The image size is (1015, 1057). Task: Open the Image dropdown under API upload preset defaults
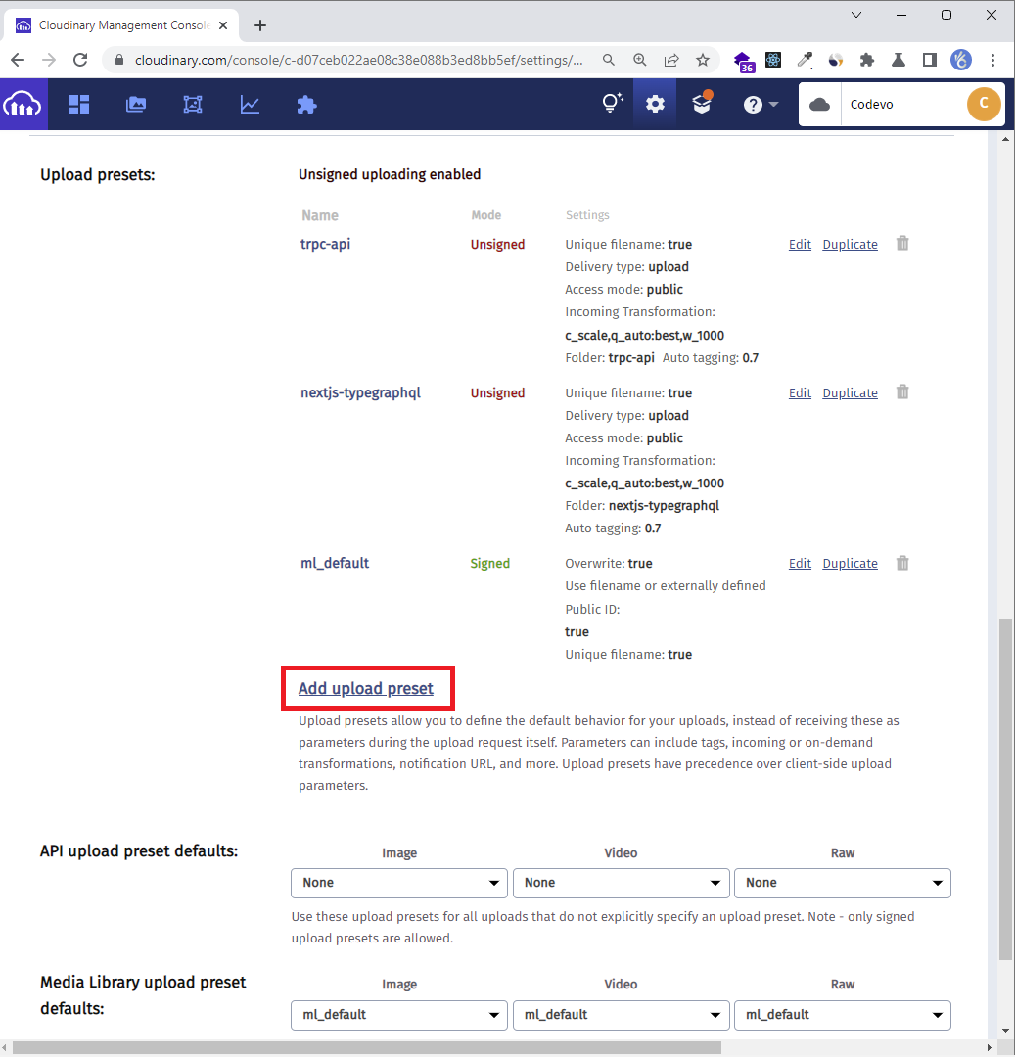(398, 883)
